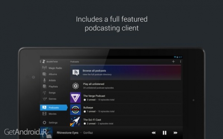223x139 pixels.
Task: Click the Play all unlistened circular icon
Action: (75, 86)
